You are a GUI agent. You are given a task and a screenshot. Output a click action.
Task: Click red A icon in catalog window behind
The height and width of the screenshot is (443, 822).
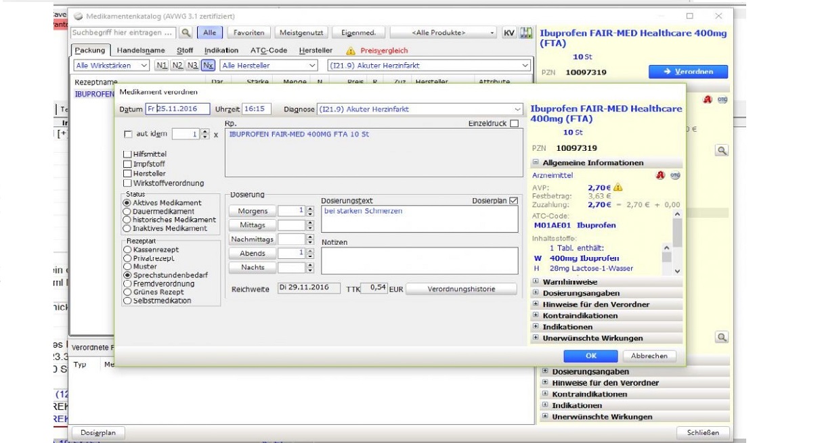click(x=709, y=99)
